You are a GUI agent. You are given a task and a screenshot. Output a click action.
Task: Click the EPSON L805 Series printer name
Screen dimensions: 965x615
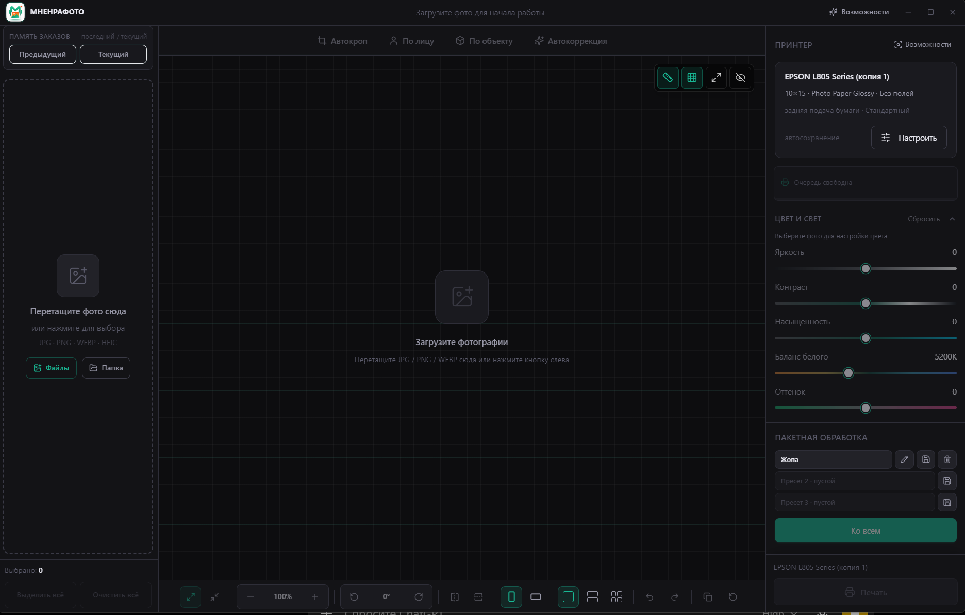pyautogui.click(x=837, y=76)
